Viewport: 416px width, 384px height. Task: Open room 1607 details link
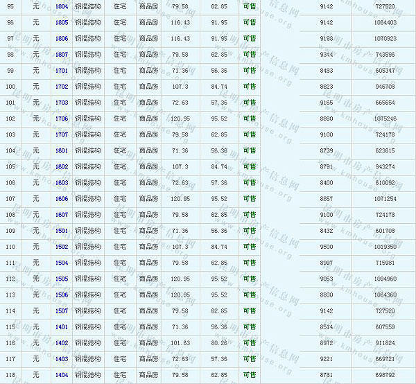point(62,215)
